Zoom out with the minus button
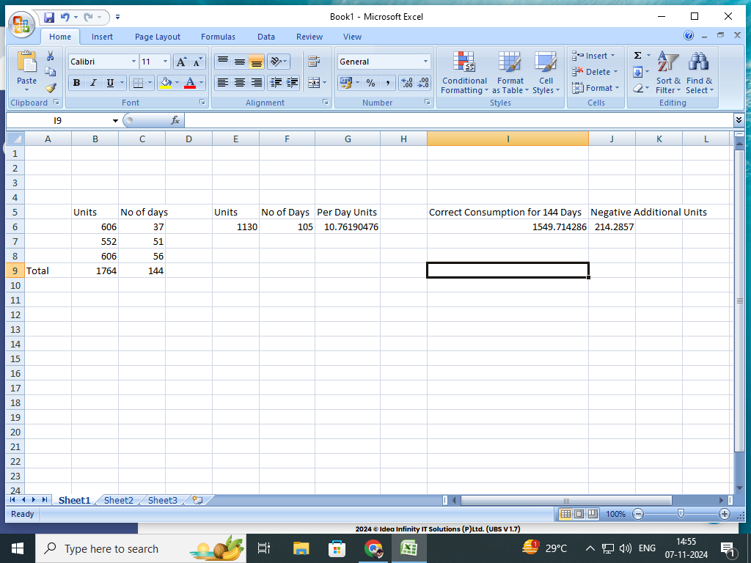The height and width of the screenshot is (563, 751). coord(637,514)
